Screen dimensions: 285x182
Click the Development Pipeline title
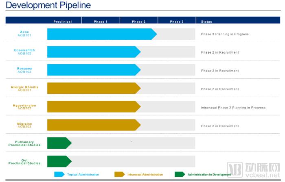point(48,6)
